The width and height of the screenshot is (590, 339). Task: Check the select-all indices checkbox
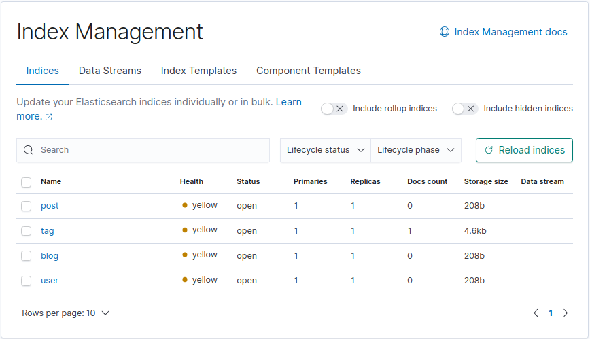click(x=27, y=182)
